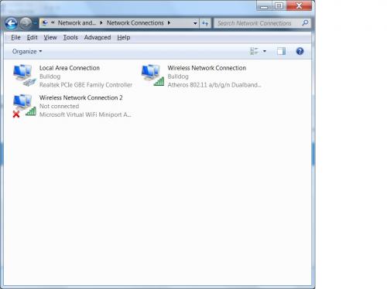Image resolution: width=387 pixels, height=289 pixels.
Task: Click 'Bulldog' under Local Area Connection
Action: pos(50,76)
